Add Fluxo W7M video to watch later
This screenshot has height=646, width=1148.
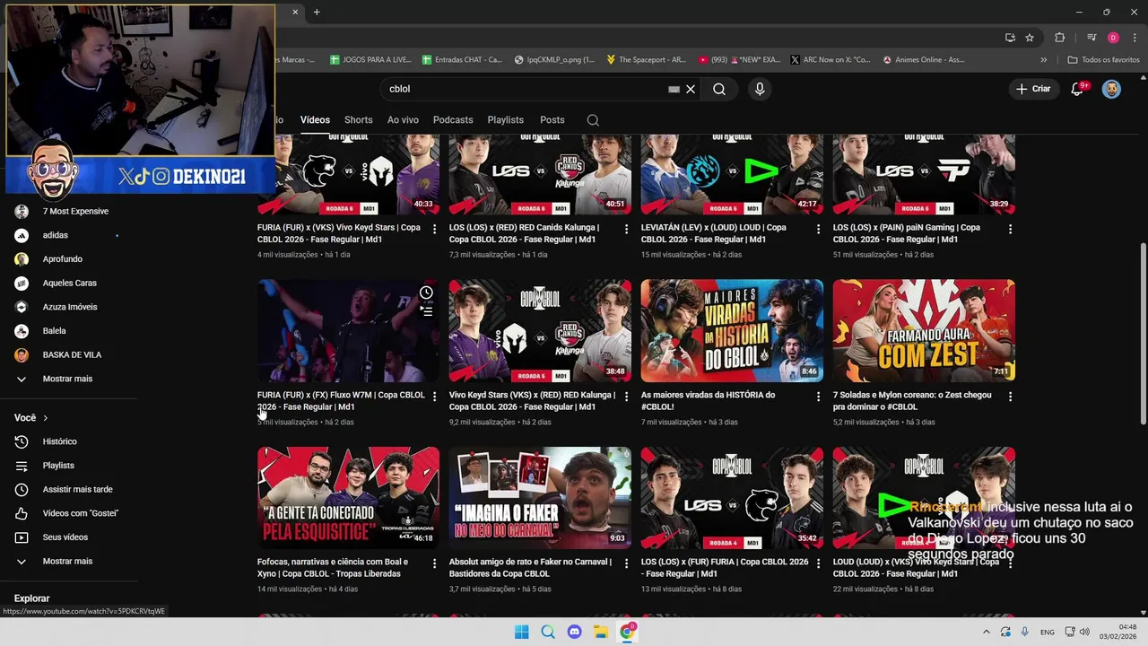(426, 292)
